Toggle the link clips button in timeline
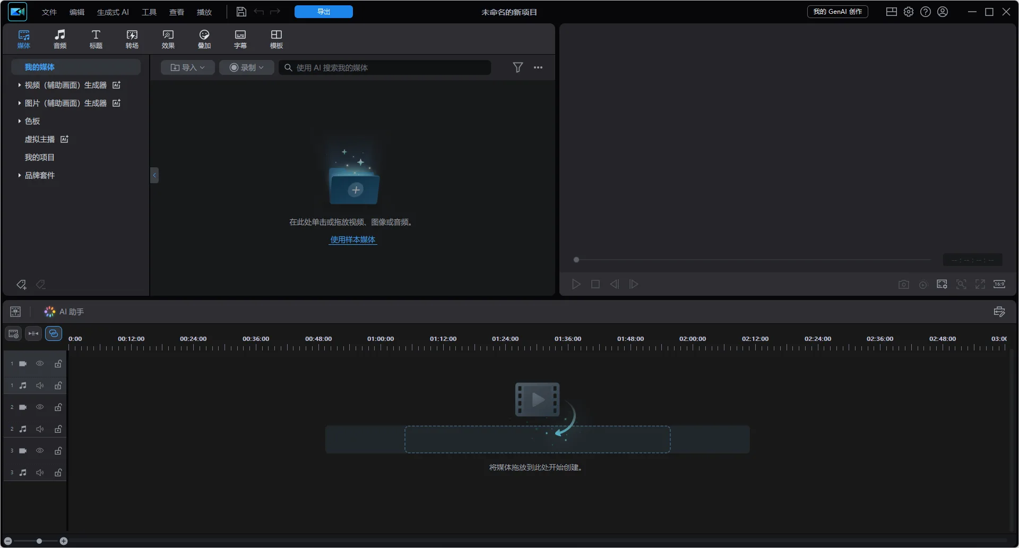This screenshot has width=1019, height=548. [x=54, y=333]
